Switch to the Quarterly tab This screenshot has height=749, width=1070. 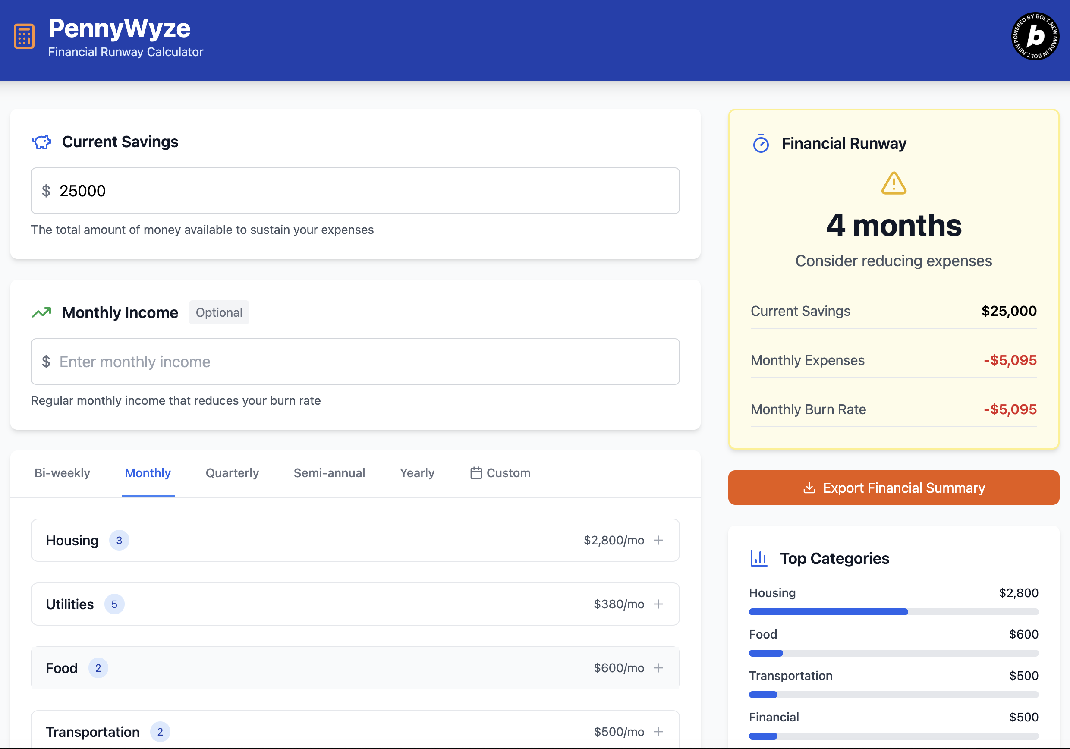232,473
